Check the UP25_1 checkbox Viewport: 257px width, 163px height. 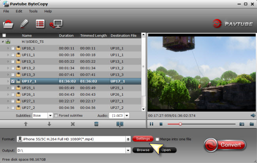coord(13,88)
